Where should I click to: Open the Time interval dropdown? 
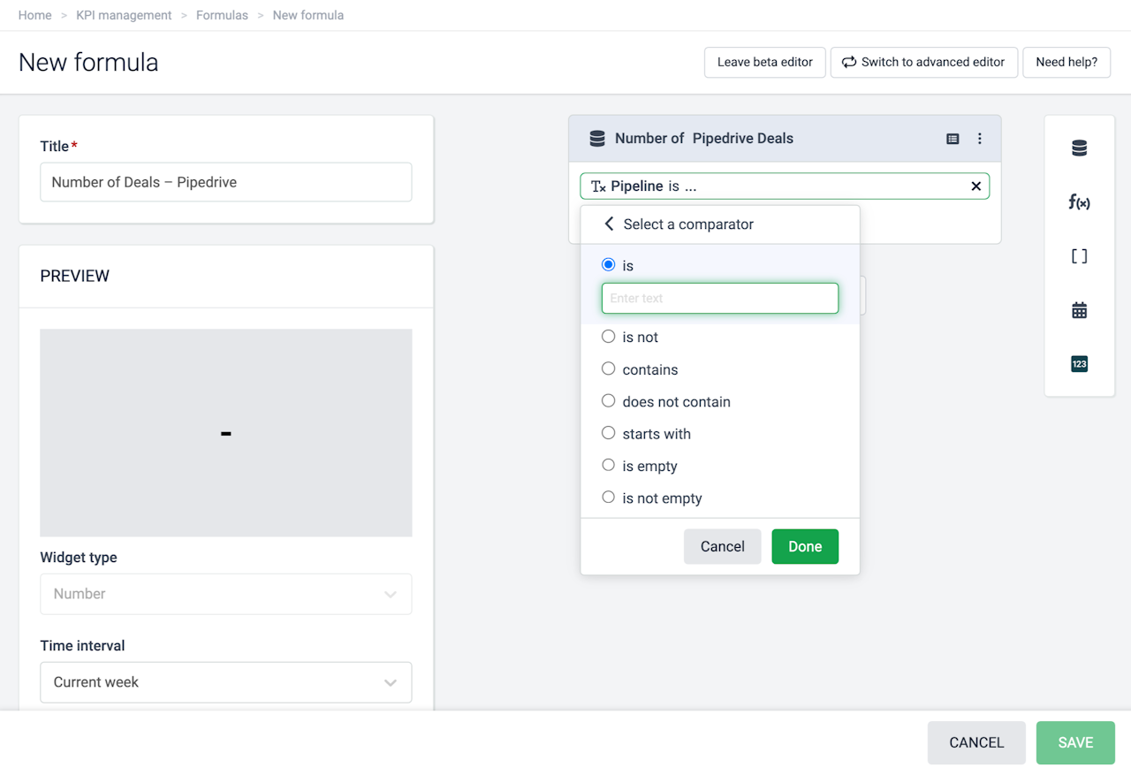tap(225, 682)
